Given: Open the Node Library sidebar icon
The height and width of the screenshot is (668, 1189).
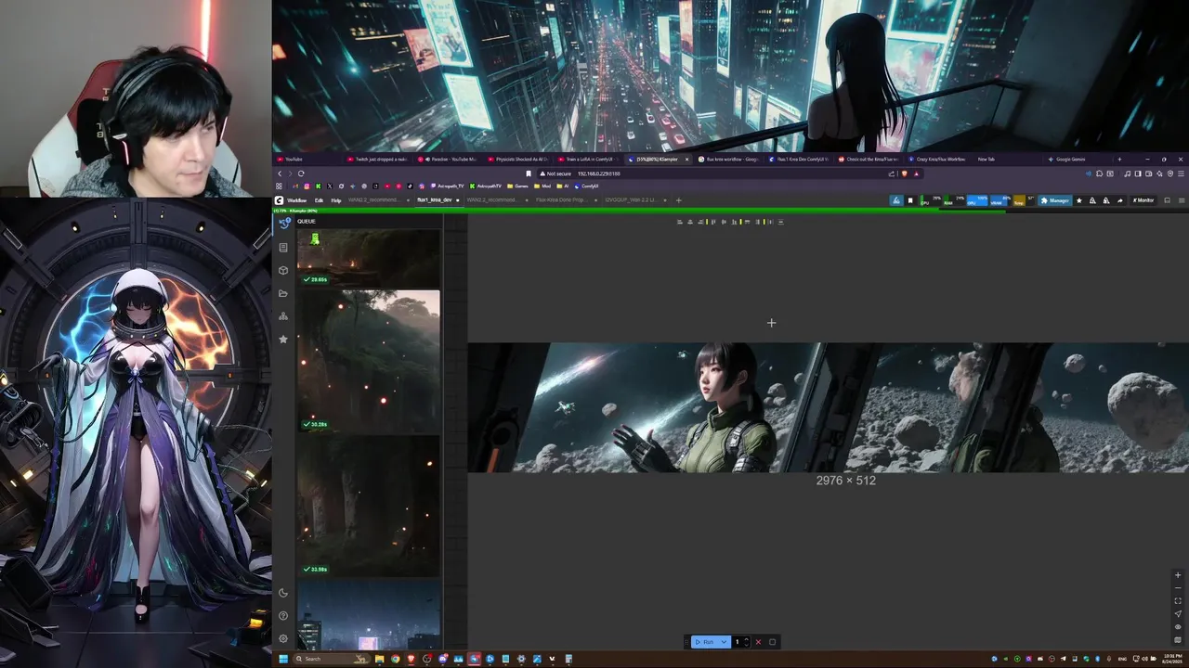Looking at the screenshot, I should click(x=283, y=247).
